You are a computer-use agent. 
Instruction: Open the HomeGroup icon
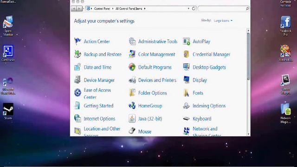(132, 106)
